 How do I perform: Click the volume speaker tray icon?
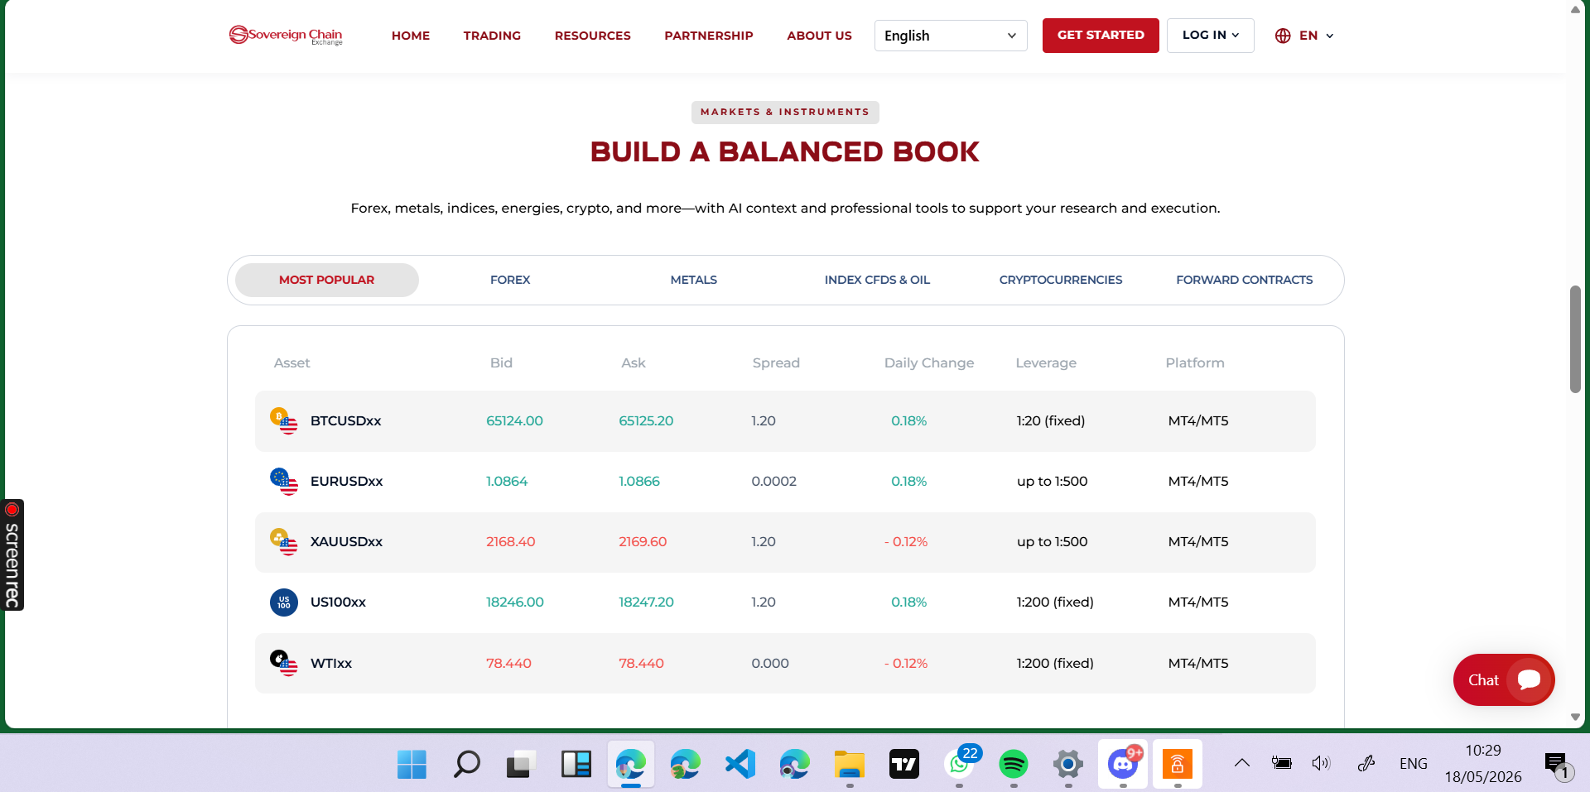1321,763
